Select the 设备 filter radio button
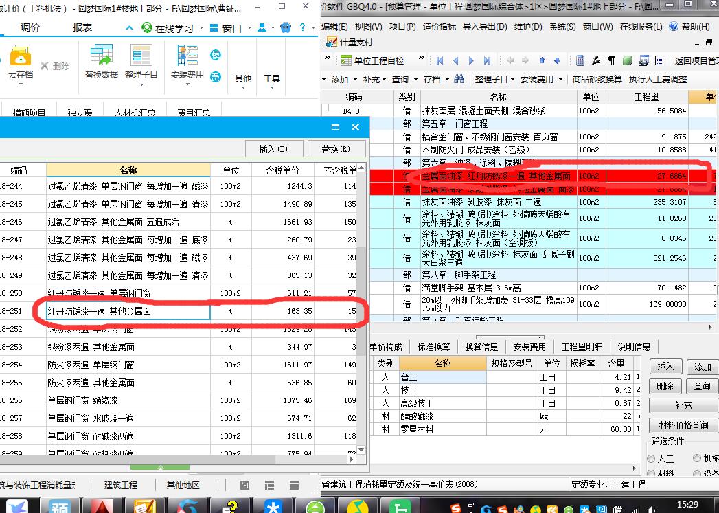Viewport: 719px width, 513px height. coord(697,473)
